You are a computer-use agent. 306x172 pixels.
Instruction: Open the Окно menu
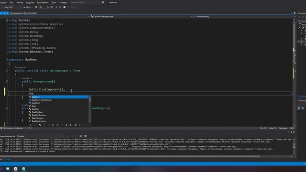click(x=54, y=2)
